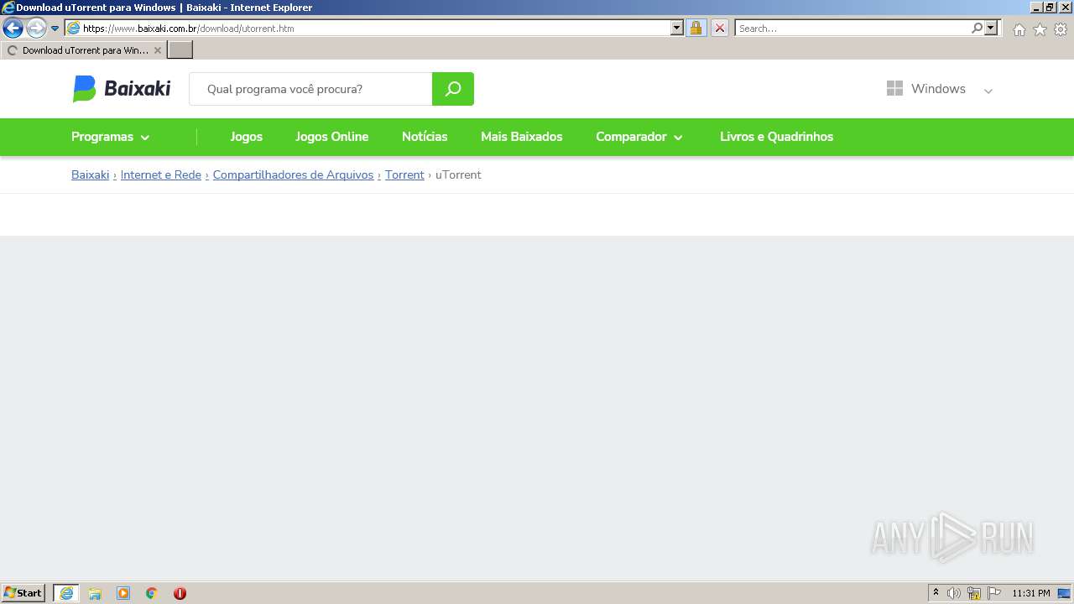Open Livros e Quadrinhos menu item
The height and width of the screenshot is (604, 1074).
pos(777,137)
